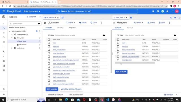This screenshot has width=181, height=102.
Task: Close the Main_view tab
Action: click(x=126, y=18)
